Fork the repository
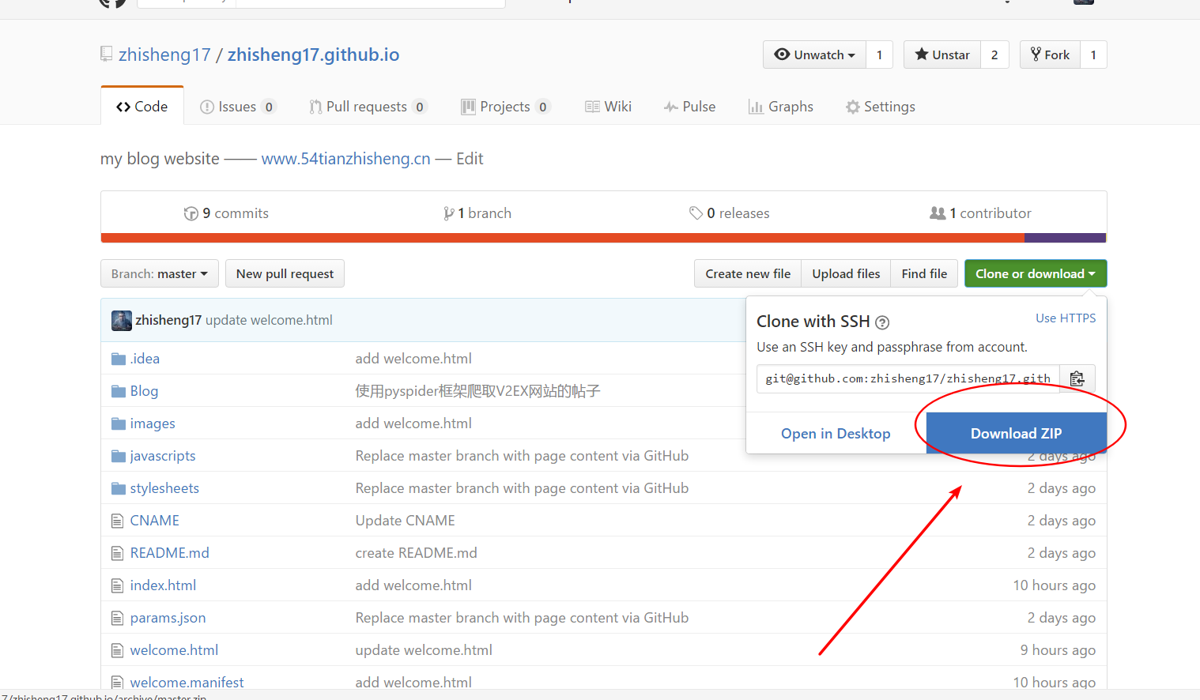Image resolution: width=1200 pixels, height=700 pixels. pos(1050,55)
